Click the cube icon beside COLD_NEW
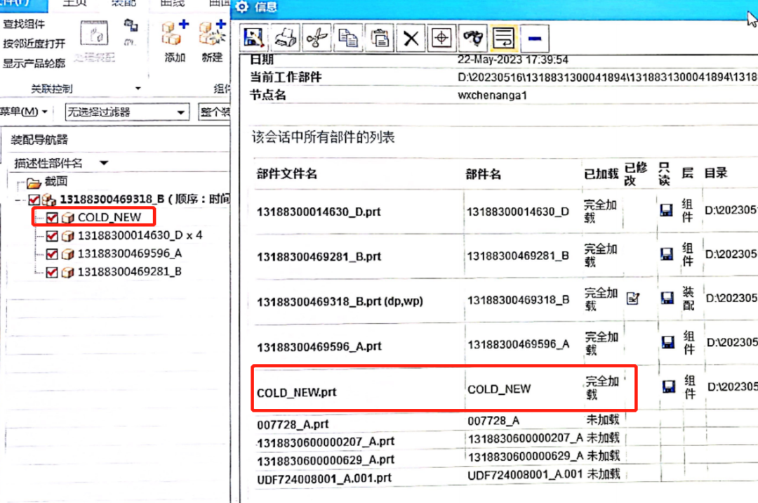The height and width of the screenshot is (503, 758). click(67, 218)
